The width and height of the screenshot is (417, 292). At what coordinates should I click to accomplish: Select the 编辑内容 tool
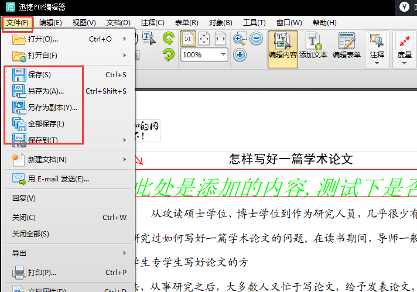pos(283,49)
